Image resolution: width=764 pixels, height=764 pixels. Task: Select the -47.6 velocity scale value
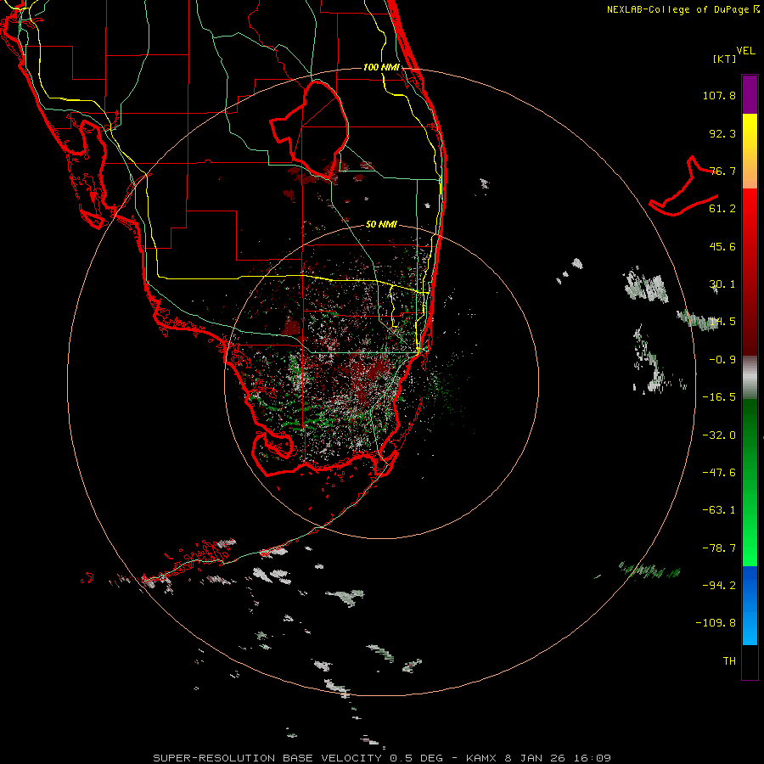[x=719, y=473]
